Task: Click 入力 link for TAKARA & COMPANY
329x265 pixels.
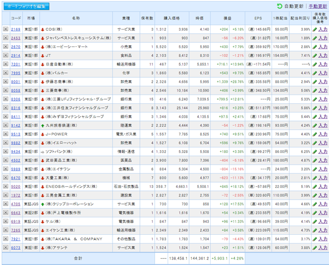Action: pos(323,239)
